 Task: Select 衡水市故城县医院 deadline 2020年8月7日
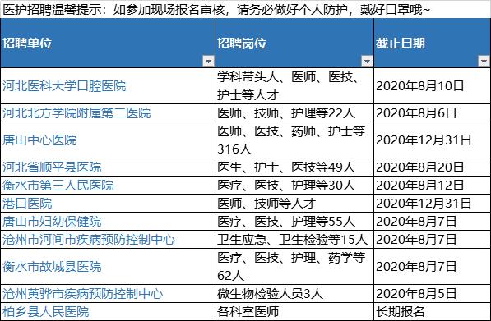click(432, 267)
